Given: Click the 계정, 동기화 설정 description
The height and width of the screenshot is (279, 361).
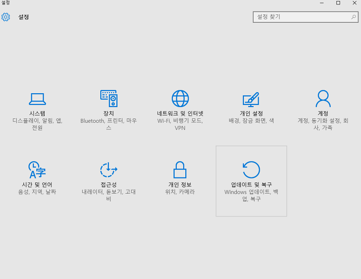Looking at the screenshot, I should [323, 124].
